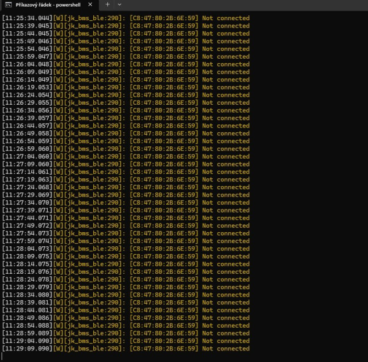This screenshot has width=368, height=362.
Task: Expand the new tab profile dropdown
Action: 120,5
